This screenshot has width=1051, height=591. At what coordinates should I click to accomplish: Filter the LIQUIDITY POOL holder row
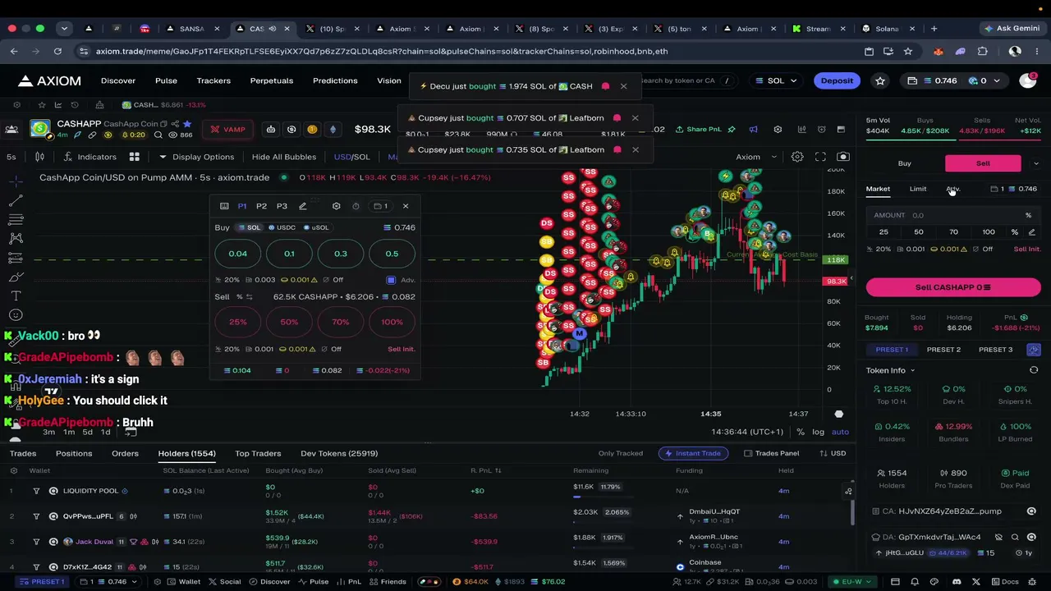[x=36, y=491]
